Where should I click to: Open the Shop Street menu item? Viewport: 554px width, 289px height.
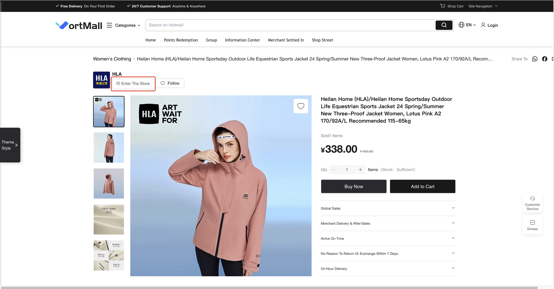[x=322, y=40]
